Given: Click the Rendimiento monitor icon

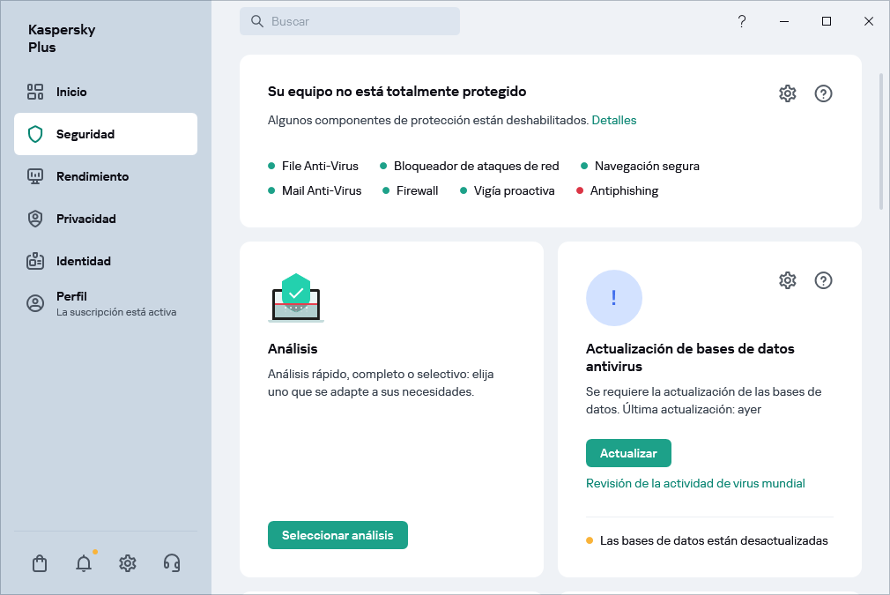Looking at the screenshot, I should click(x=35, y=176).
